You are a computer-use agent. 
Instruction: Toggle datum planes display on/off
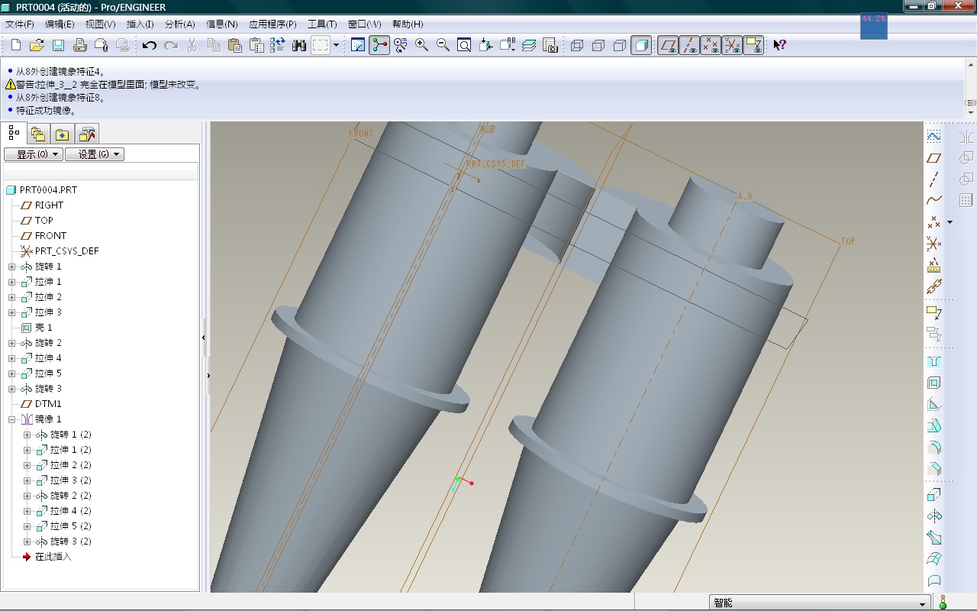(x=668, y=45)
